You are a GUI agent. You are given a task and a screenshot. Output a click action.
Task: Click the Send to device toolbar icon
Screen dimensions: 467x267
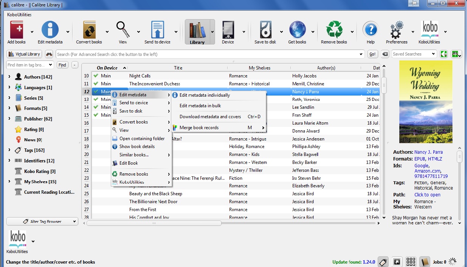pos(157,30)
